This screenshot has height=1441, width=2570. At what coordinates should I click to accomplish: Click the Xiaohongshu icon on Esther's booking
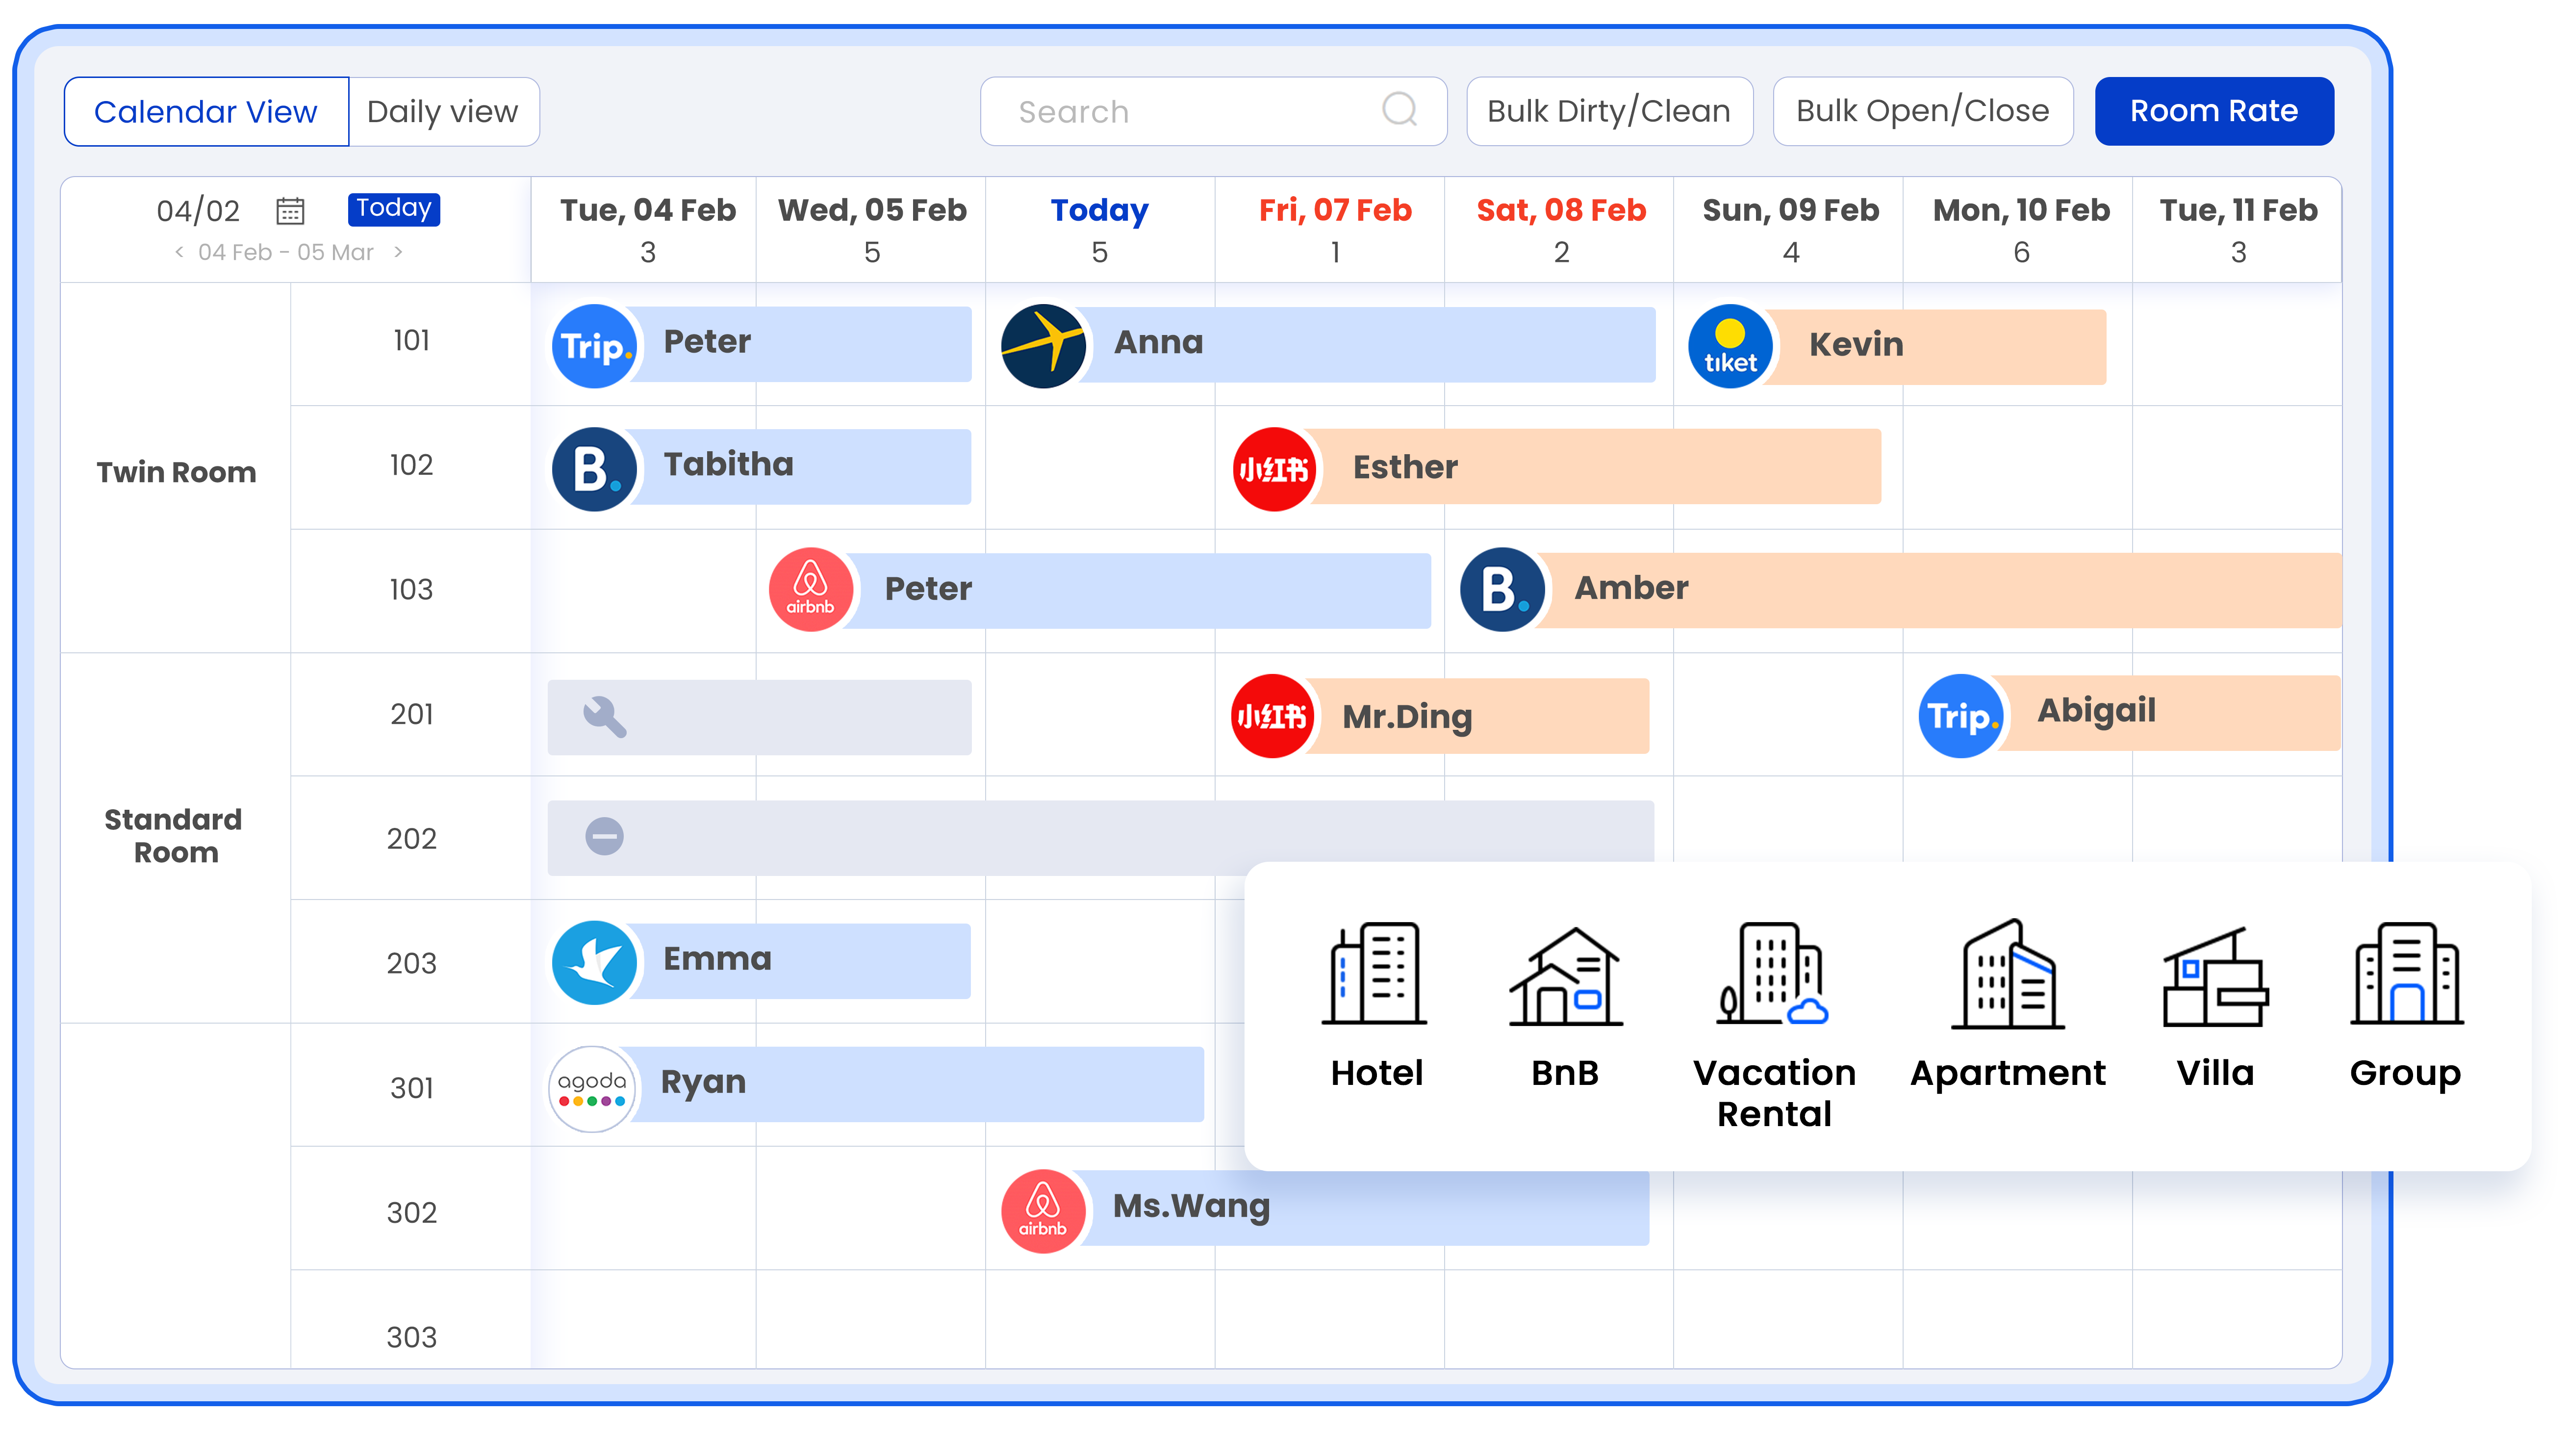coord(1274,469)
